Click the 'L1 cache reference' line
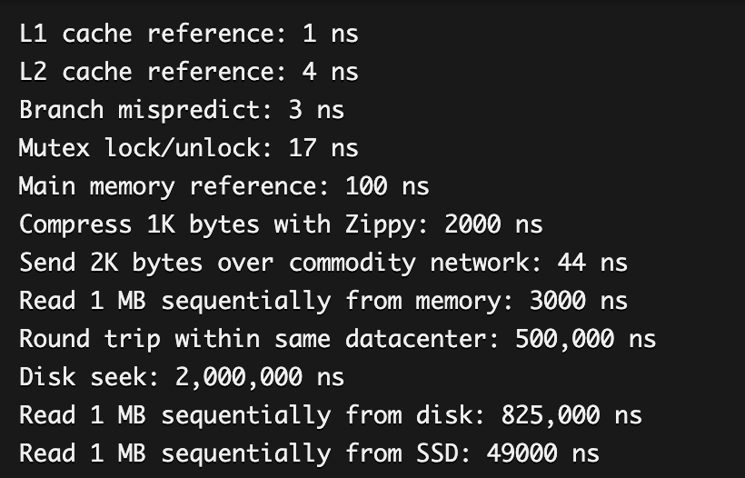The width and height of the screenshot is (745, 478). point(189,34)
